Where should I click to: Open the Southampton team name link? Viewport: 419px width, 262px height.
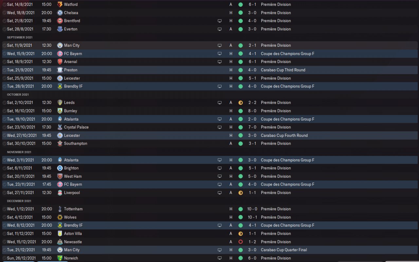(x=75, y=144)
